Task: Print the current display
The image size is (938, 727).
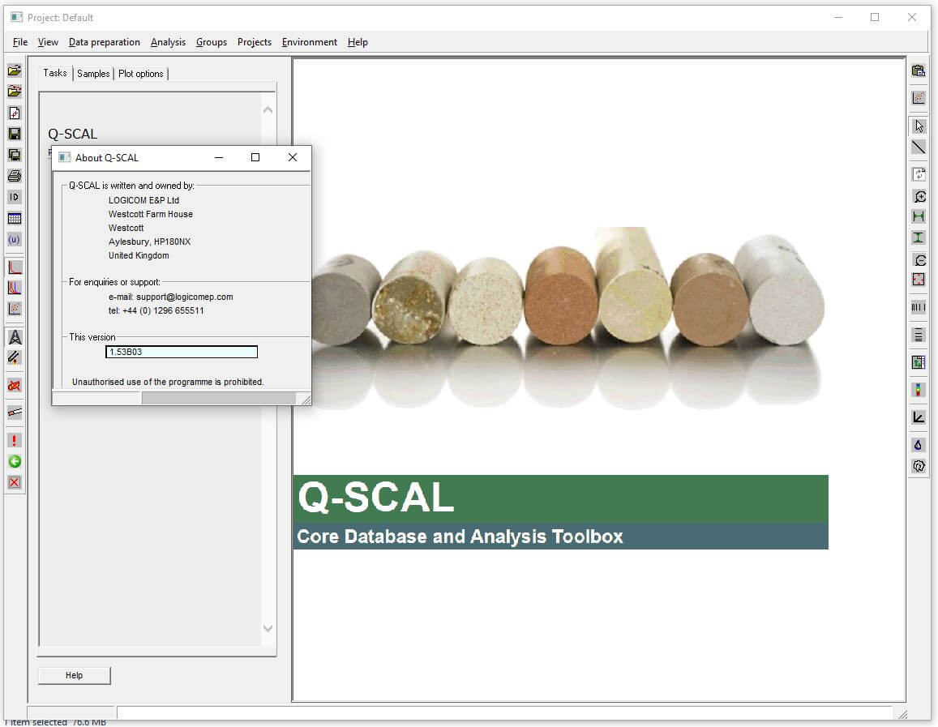Action: click(14, 175)
